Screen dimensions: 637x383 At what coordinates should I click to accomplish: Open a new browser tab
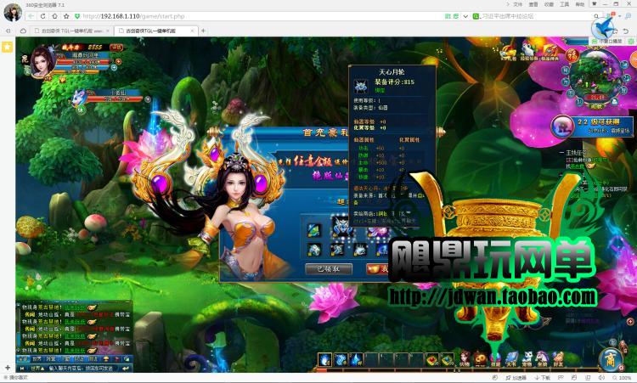pos(204,31)
